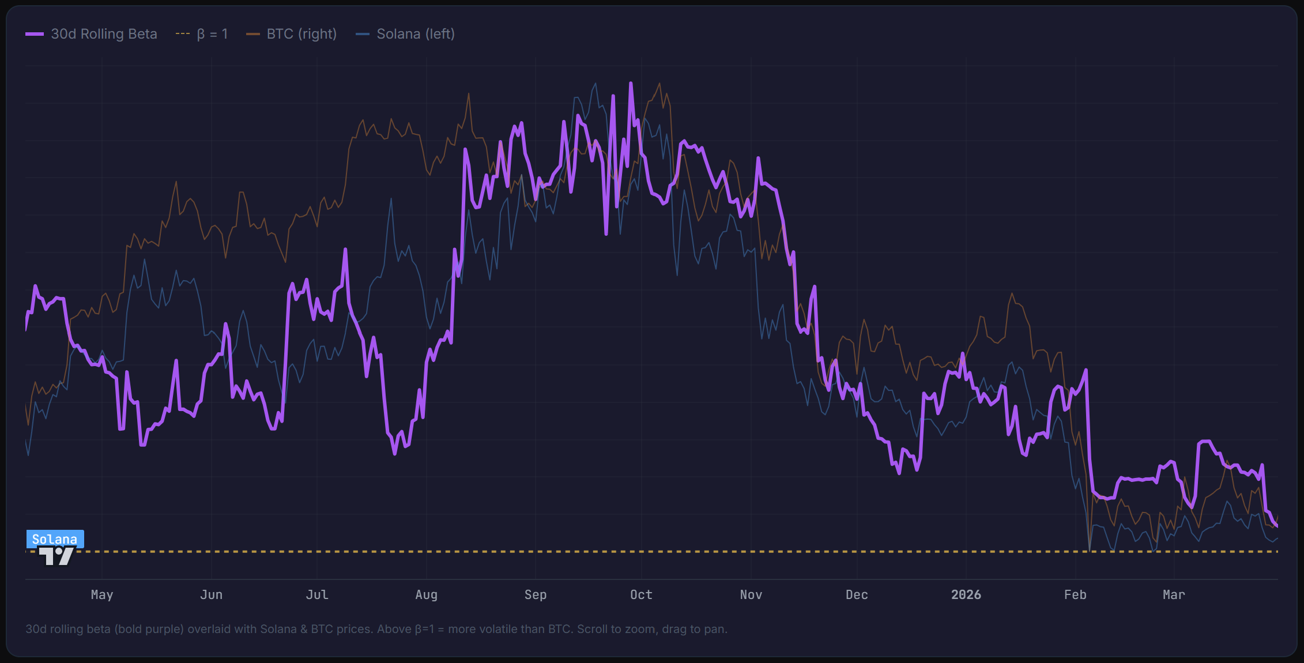The image size is (1304, 663).
Task: Toggle the 30d Rolling Beta legend entry
Action: [x=91, y=34]
